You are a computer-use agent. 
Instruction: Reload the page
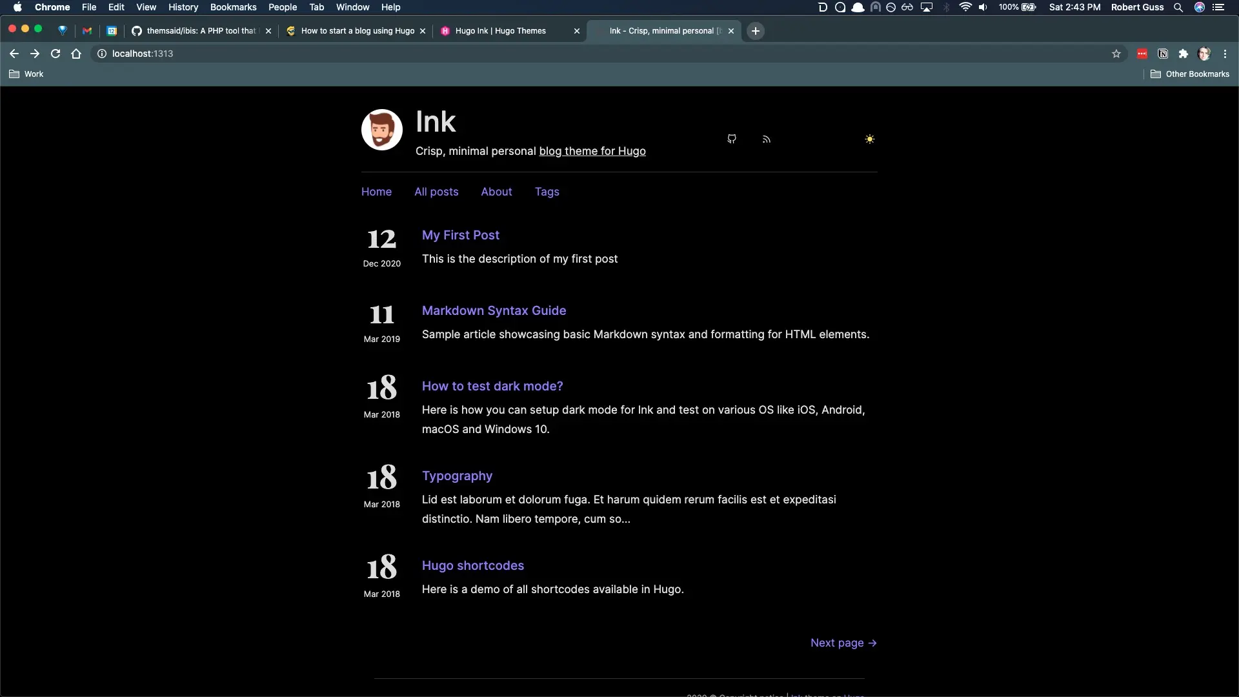point(55,54)
